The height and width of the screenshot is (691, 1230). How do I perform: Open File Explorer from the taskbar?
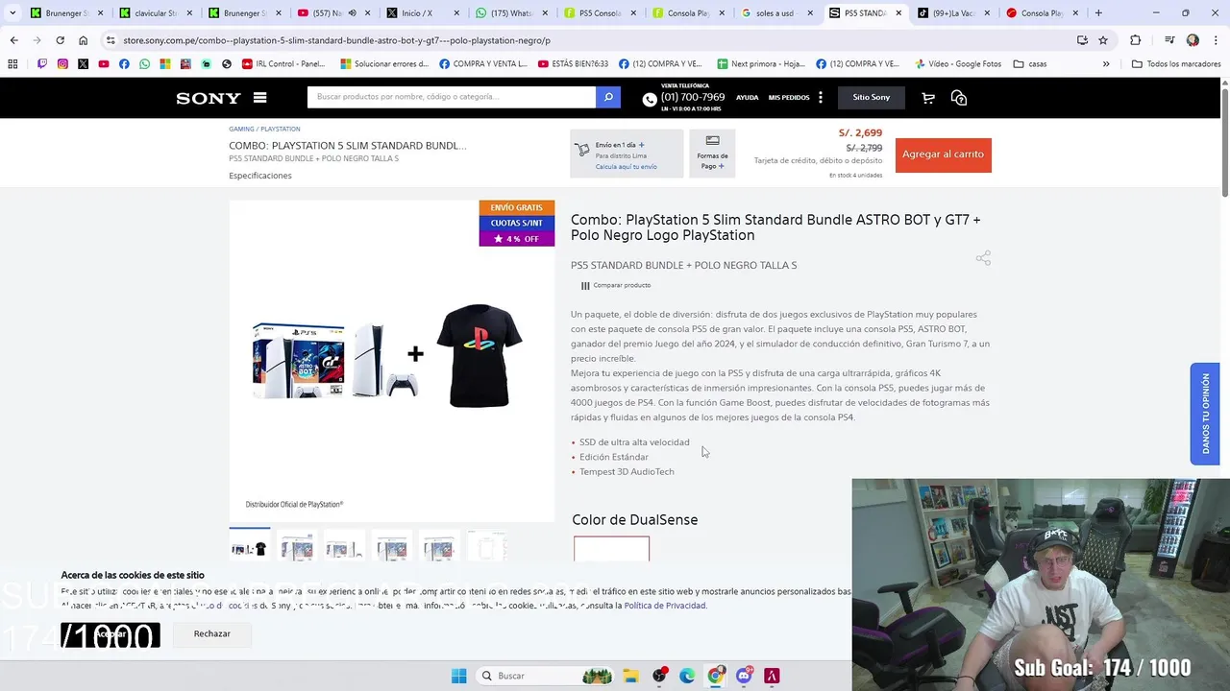coord(630,676)
